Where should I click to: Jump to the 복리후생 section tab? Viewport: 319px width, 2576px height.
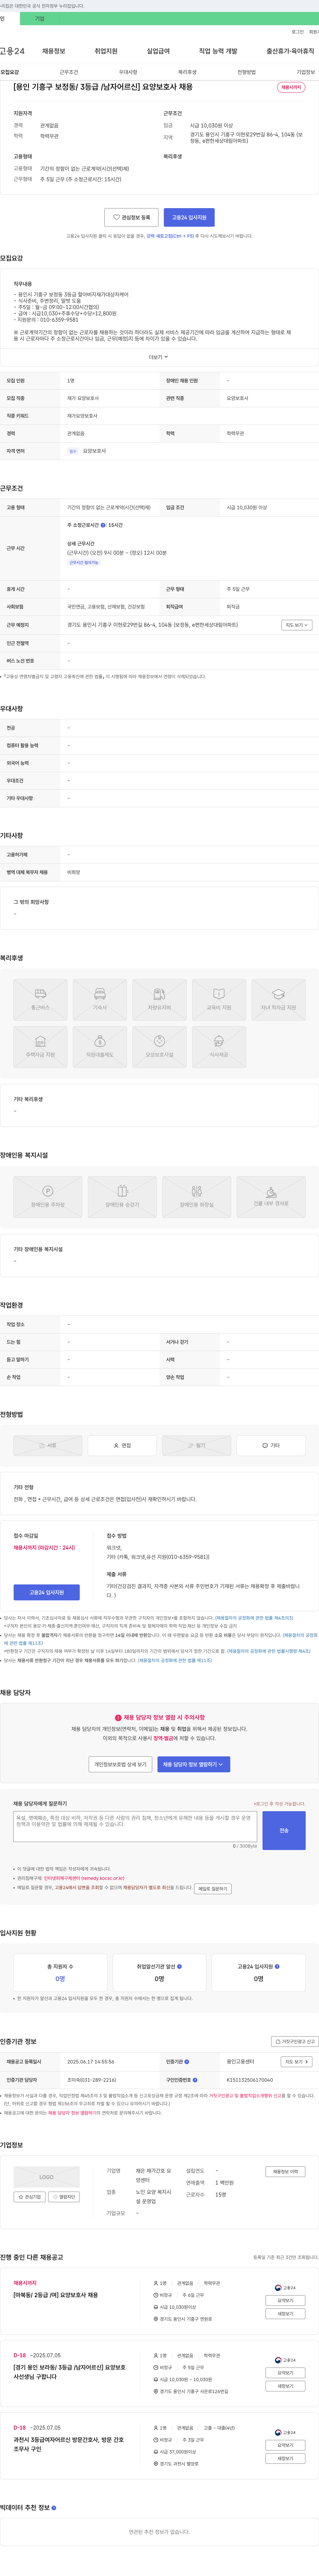(x=187, y=72)
